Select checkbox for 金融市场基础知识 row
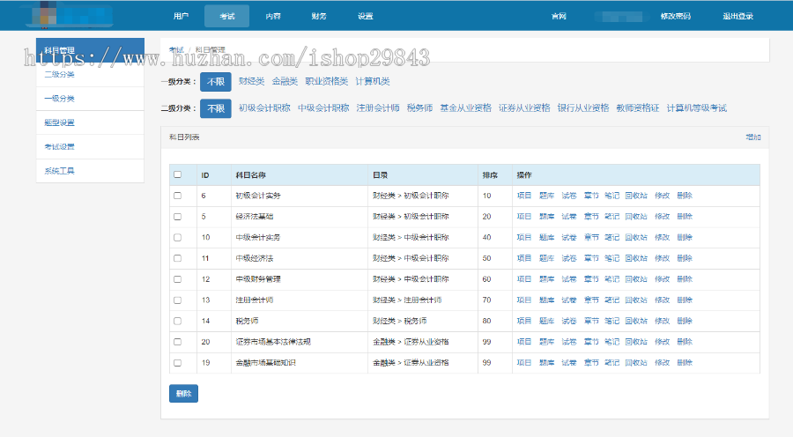The width and height of the screenshot is (793, 437). click(178, 363)
